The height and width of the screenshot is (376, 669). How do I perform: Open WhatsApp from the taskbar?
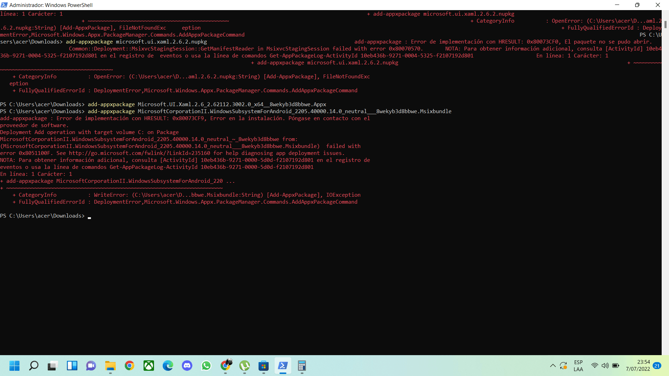(206, 366)
